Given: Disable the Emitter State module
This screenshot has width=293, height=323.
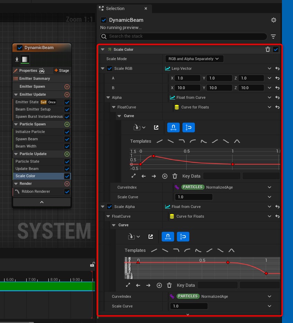Looking at the screenshot, I should click(x=67, y=102).
